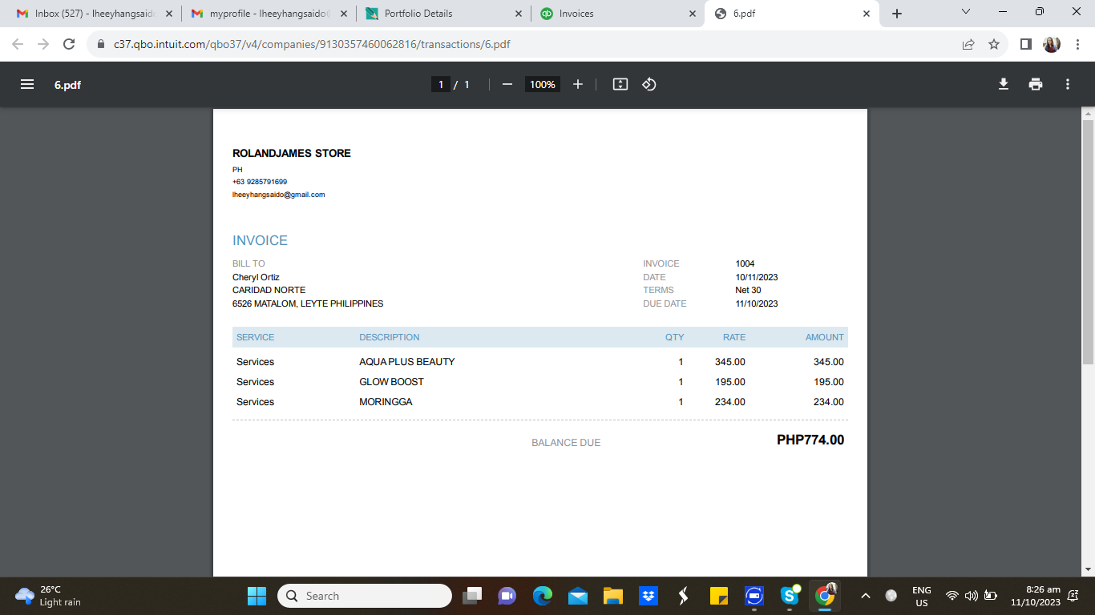Click the GLOW BOOST description
The width and height of the screenshot is (1095, 615).
coord(391,382)
